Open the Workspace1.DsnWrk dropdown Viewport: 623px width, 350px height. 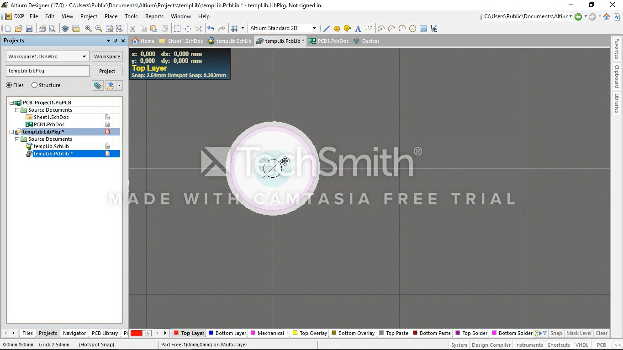point(84,57)
